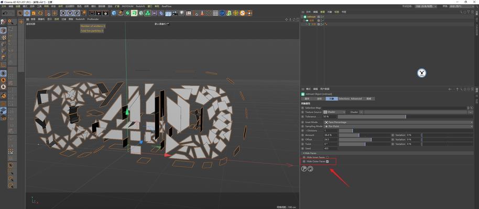This screenshot has height=209, width=479.
Task: Open Edit Render Settings clapperboard icon
Action: (x=105, y=13)
